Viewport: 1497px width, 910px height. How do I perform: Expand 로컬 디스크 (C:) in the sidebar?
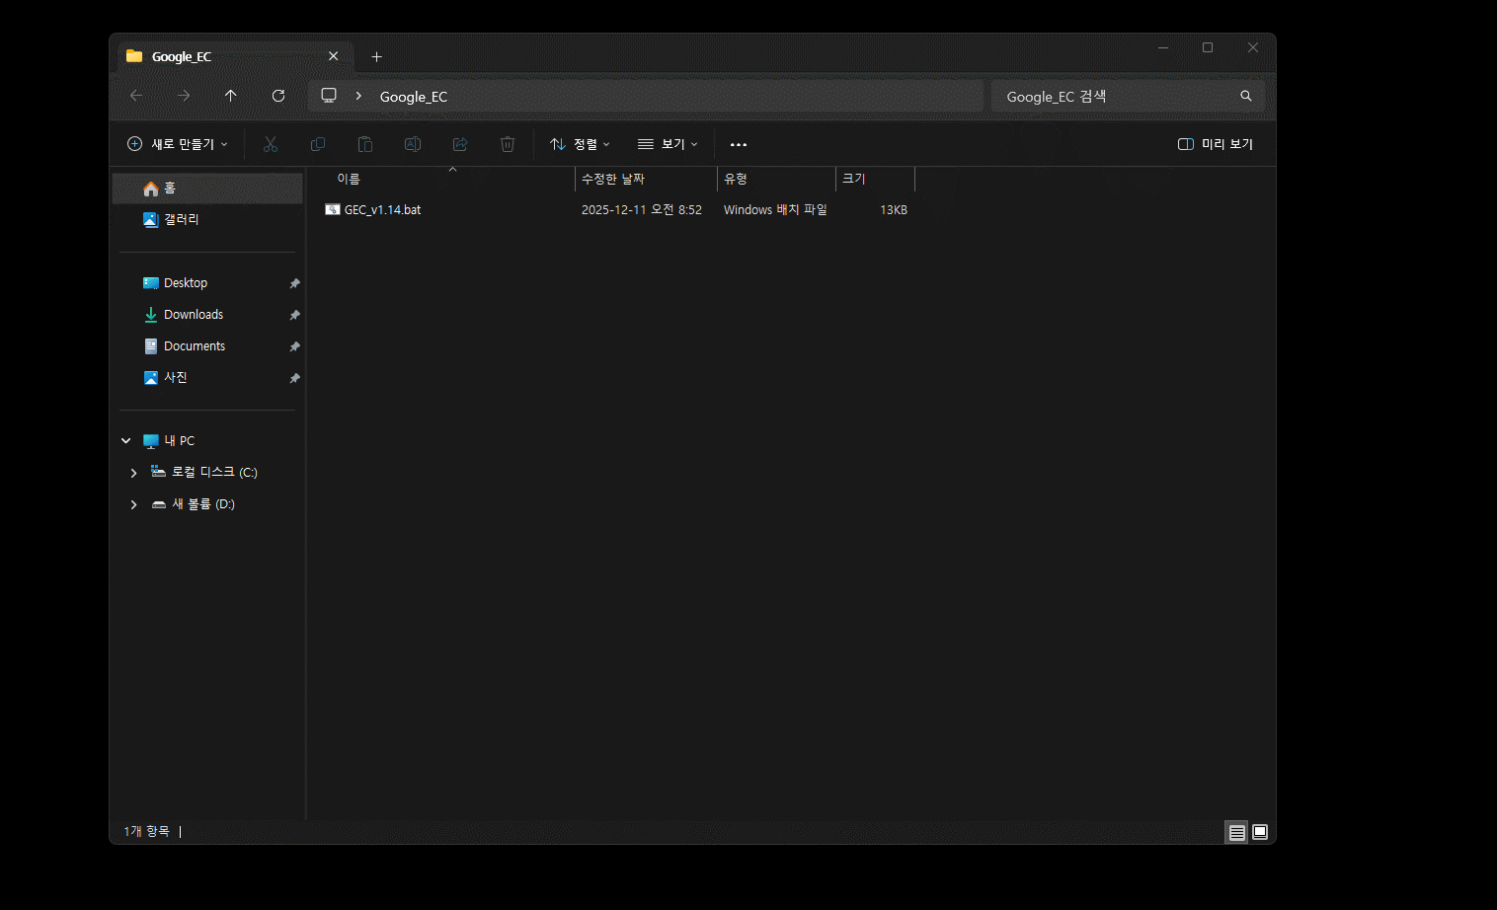[133, 472]
